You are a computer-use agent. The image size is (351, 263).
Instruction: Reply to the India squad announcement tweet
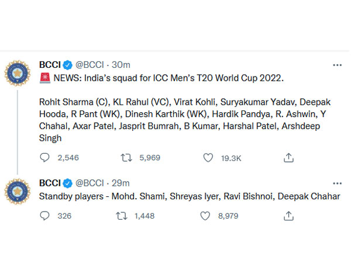45,158
